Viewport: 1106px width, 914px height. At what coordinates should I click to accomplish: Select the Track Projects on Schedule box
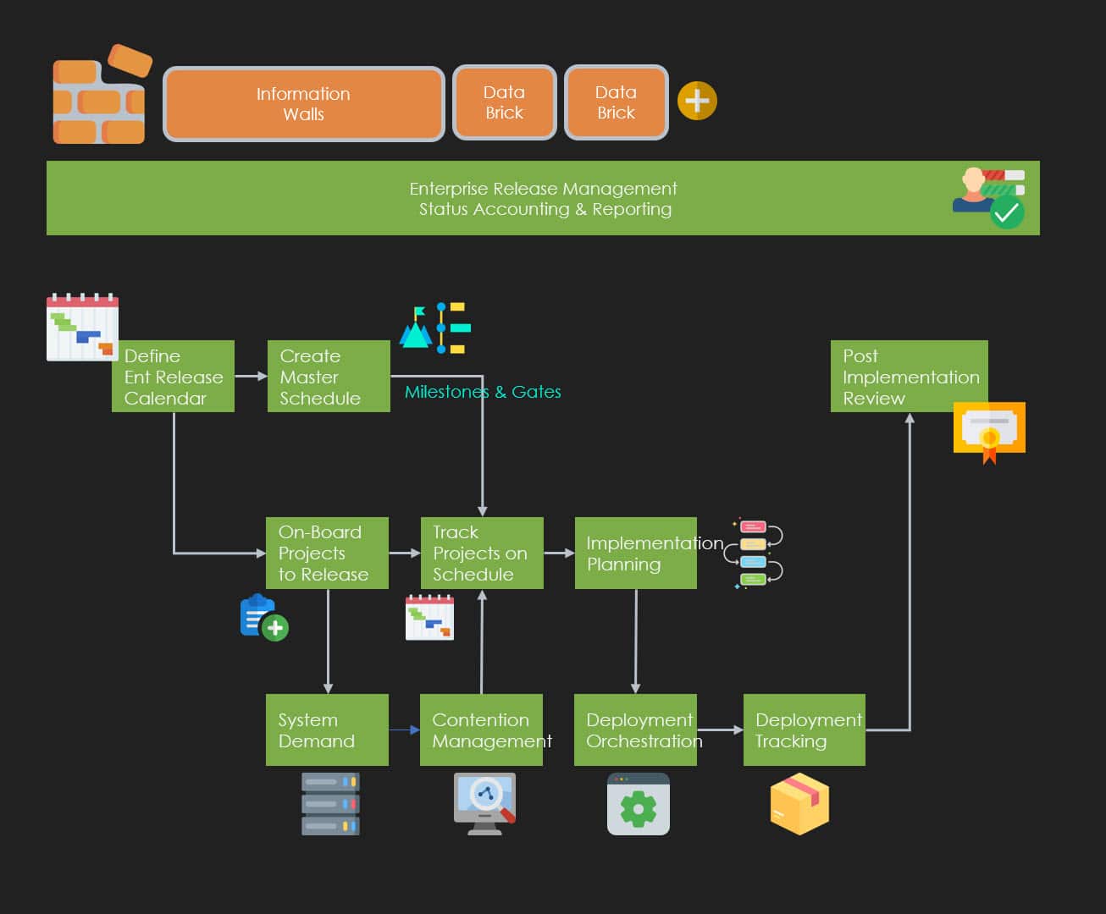(482, 553)
